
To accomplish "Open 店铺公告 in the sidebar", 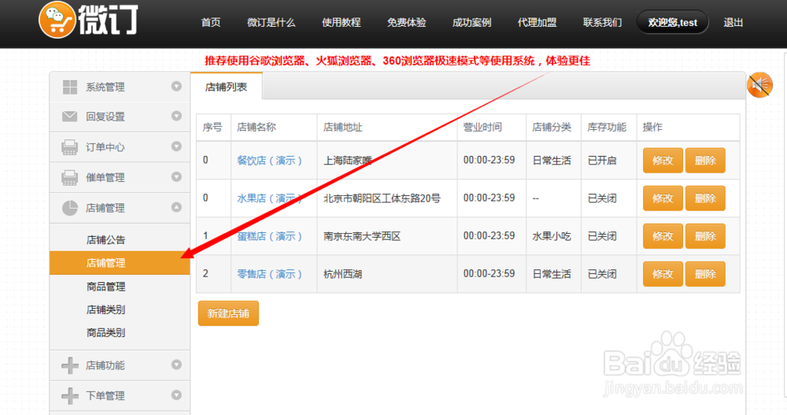I will pyautogui.click(x=105, y=239).
